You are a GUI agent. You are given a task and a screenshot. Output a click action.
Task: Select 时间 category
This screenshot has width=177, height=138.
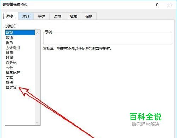pyautogui.click(x=20, y=58)
